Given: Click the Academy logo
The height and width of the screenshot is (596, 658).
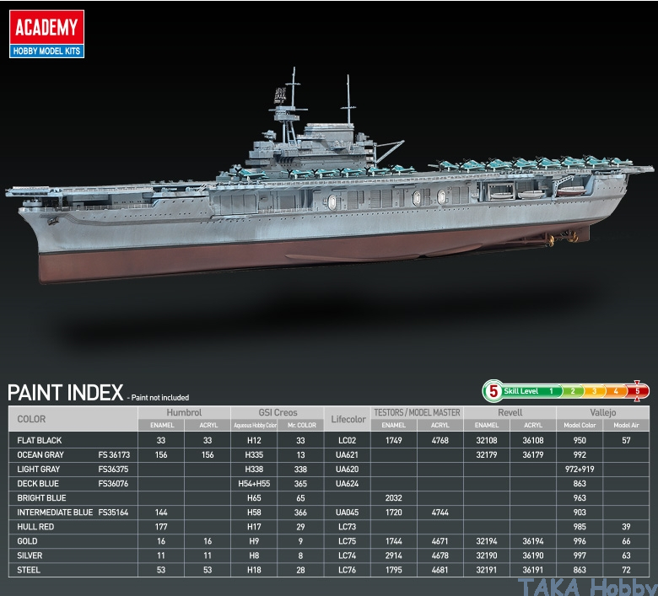Looking at the screenshot, I should tap(46, 28).
